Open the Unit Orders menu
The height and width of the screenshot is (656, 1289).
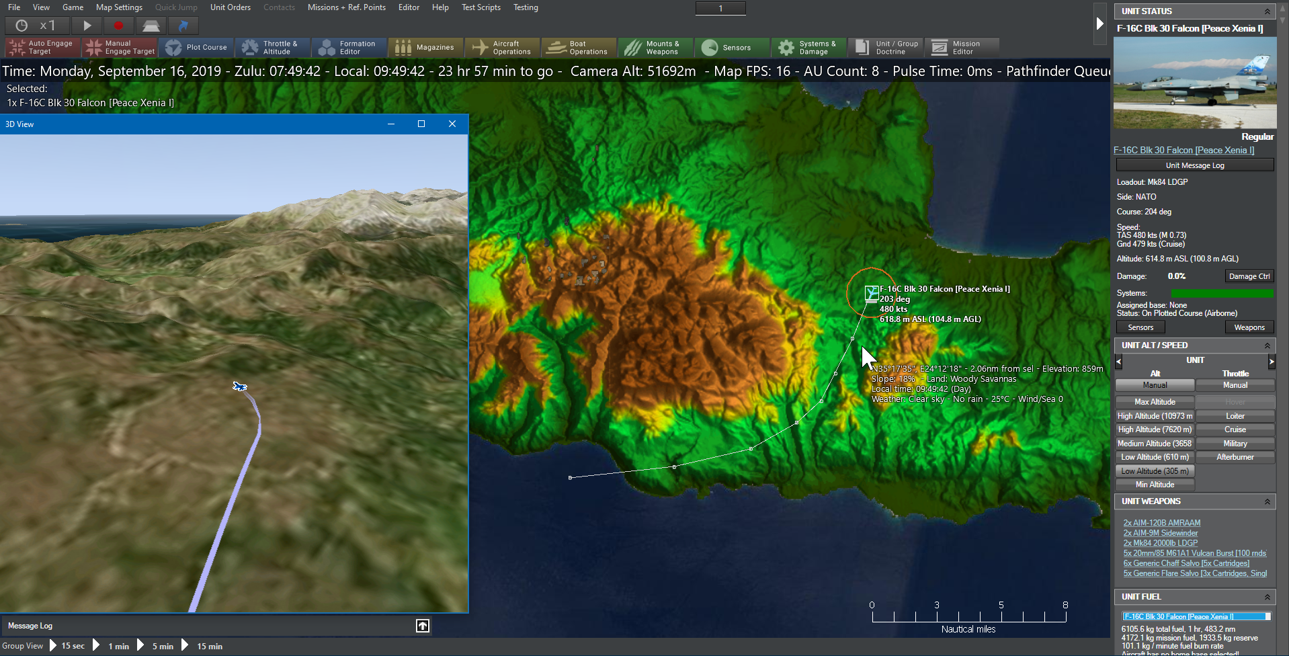[230, 7]
